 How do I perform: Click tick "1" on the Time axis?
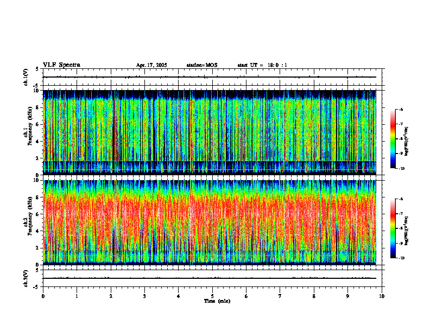pos(77,296)
